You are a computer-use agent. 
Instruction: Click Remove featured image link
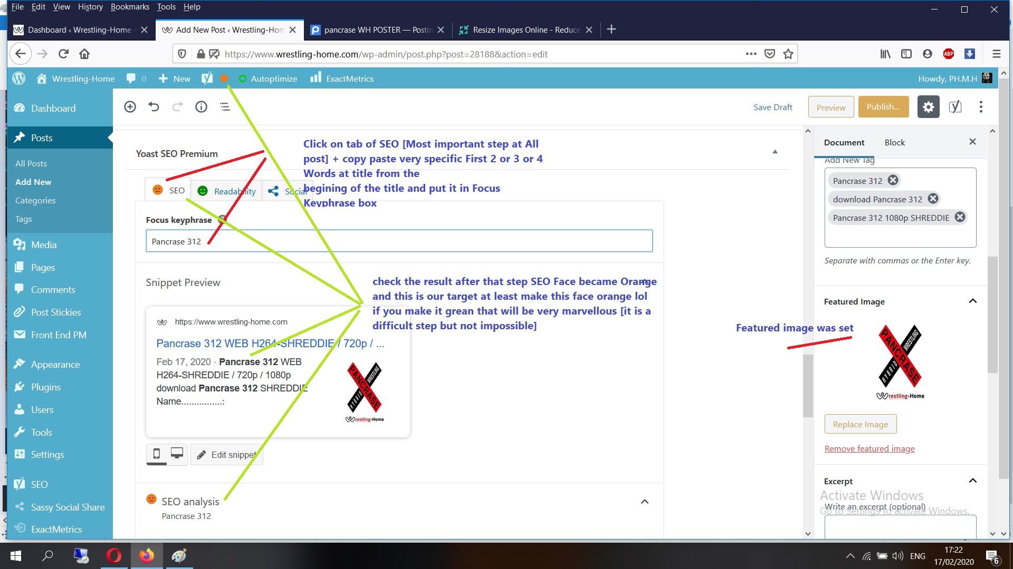[x=869, y=448]
